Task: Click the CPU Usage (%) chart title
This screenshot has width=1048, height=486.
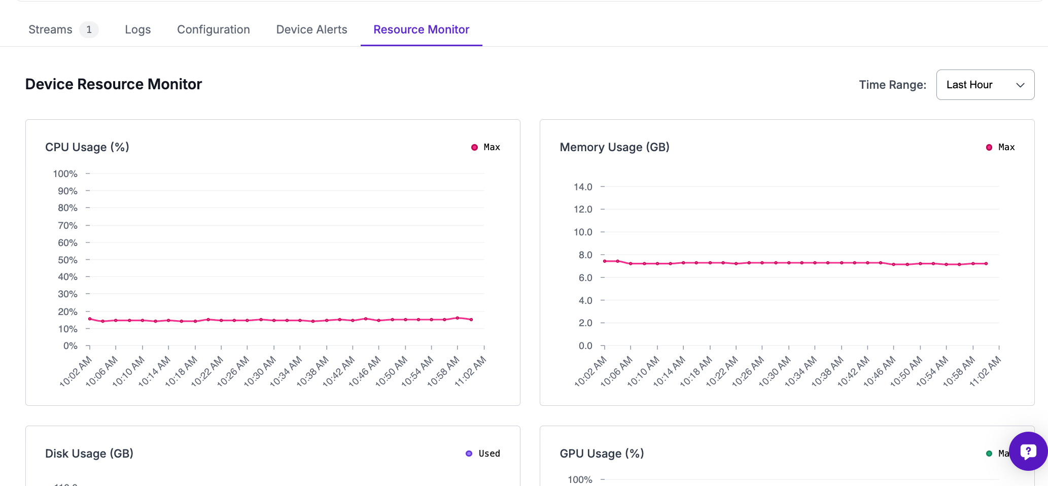Action: 87,147
